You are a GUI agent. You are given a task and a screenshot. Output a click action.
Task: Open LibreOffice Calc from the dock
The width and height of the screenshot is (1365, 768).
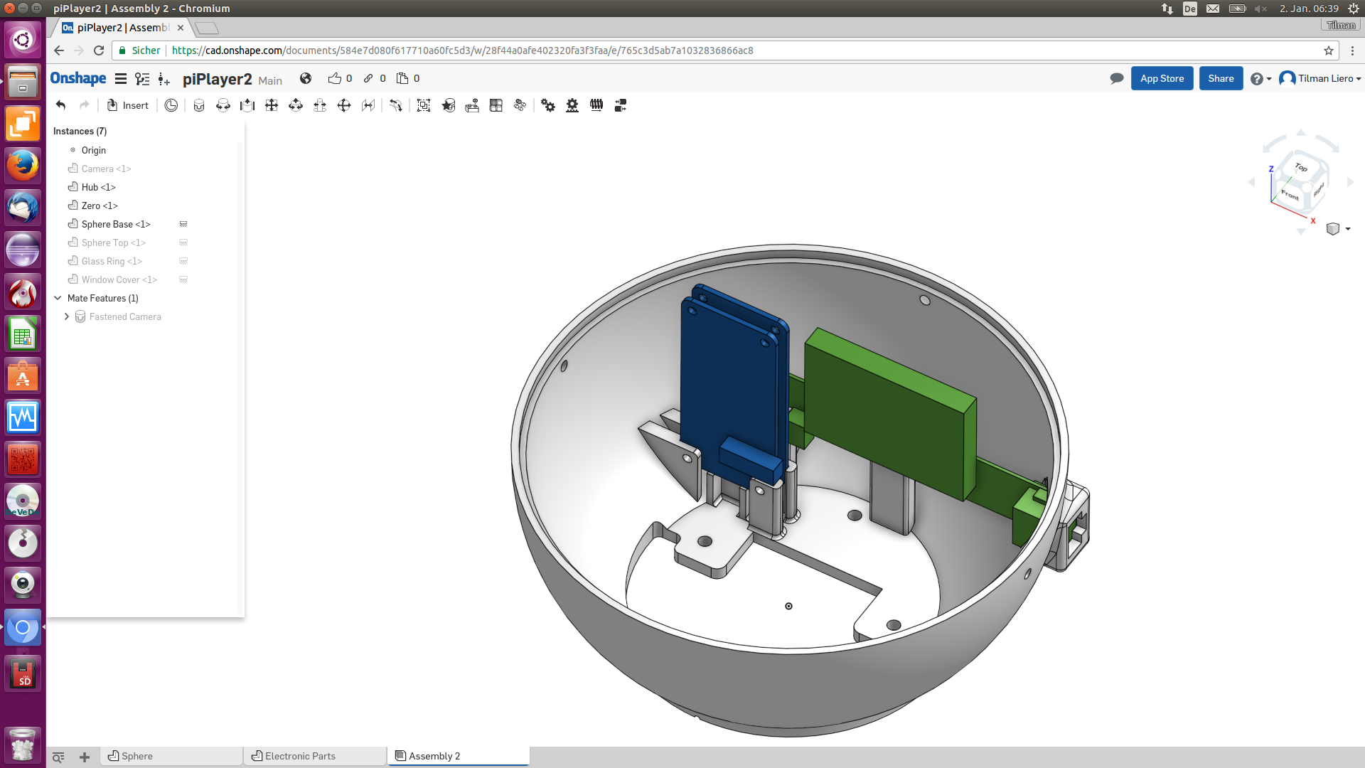tap(23, 334)
